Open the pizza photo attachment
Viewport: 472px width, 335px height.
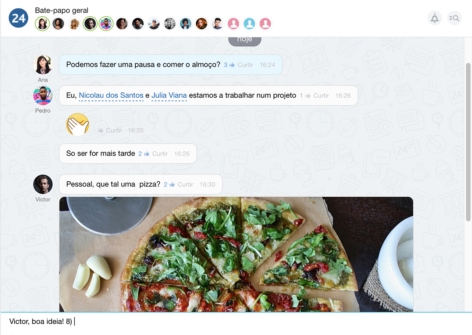point(236,254)
